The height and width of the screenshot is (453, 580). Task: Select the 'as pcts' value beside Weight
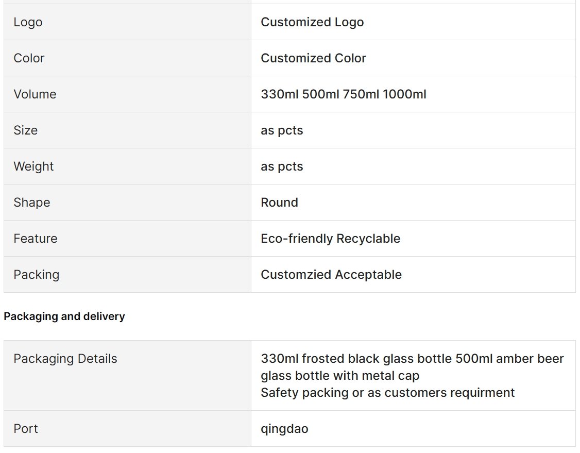click(x=282, y=166)
